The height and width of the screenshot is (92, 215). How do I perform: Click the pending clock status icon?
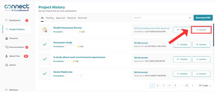(x=45, y=30)
